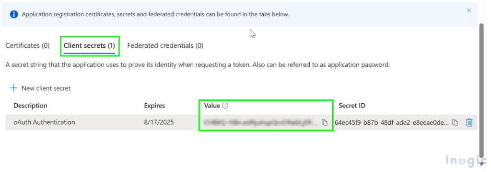Copy the client secret value to clipboard
The width and height of the screenshot is (491, 172).
(x=325, y=123)
